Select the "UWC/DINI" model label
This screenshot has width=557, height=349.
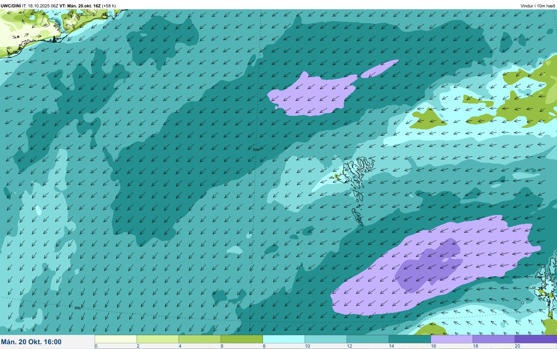[x=11, y=6]
